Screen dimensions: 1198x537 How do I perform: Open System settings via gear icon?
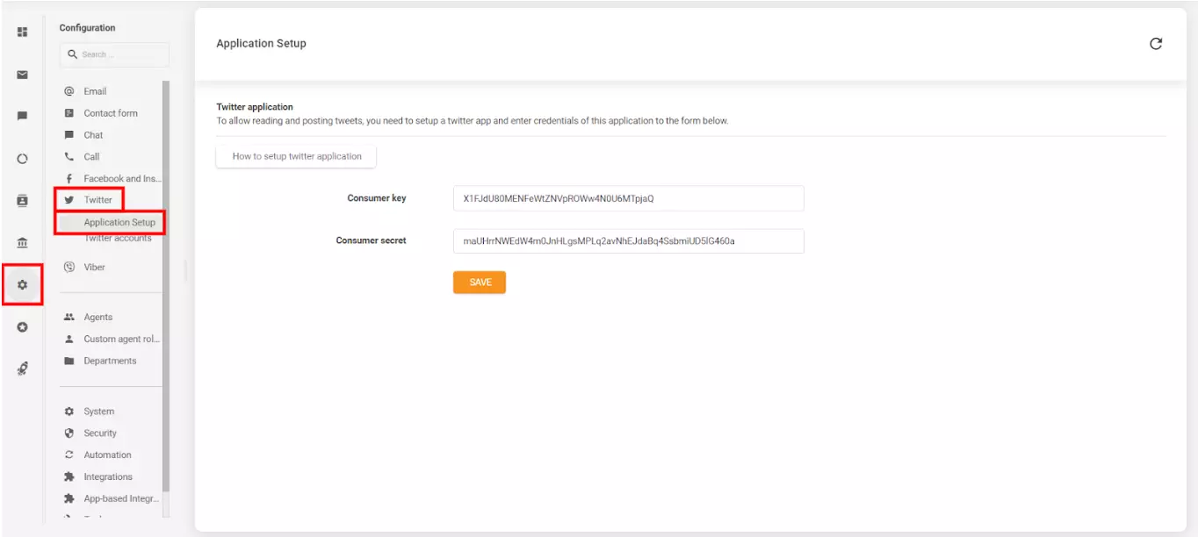click(69, 411)
